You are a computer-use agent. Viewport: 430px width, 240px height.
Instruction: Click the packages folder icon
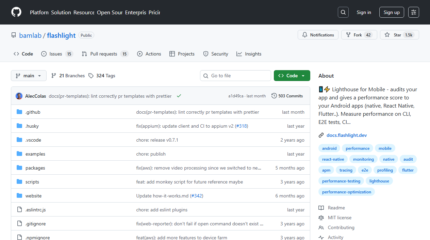tap(19, 168)
